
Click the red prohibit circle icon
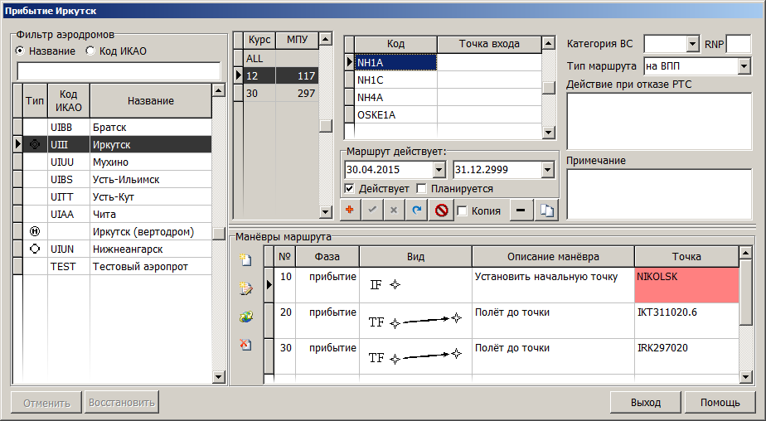pos(442,210)
